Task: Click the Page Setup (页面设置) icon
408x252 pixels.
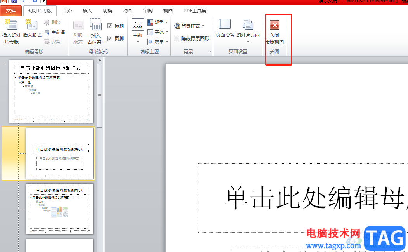Action: tap(225, 24)
